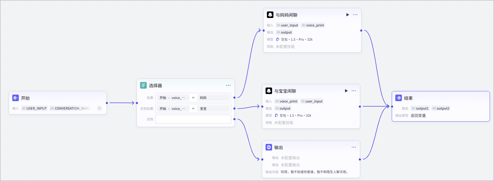Click the 与妈妈闲聊 LLM node icon

[270, 15]
